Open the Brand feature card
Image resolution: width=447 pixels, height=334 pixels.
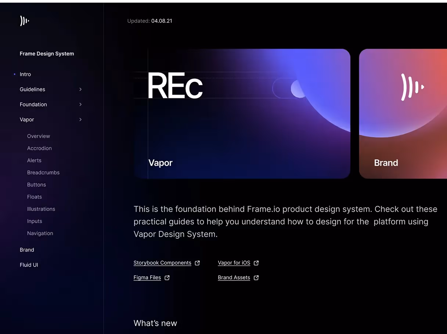pyautogui.click(x=403, y=114)
